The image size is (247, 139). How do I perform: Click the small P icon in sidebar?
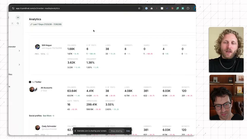[x=12, y=23]
